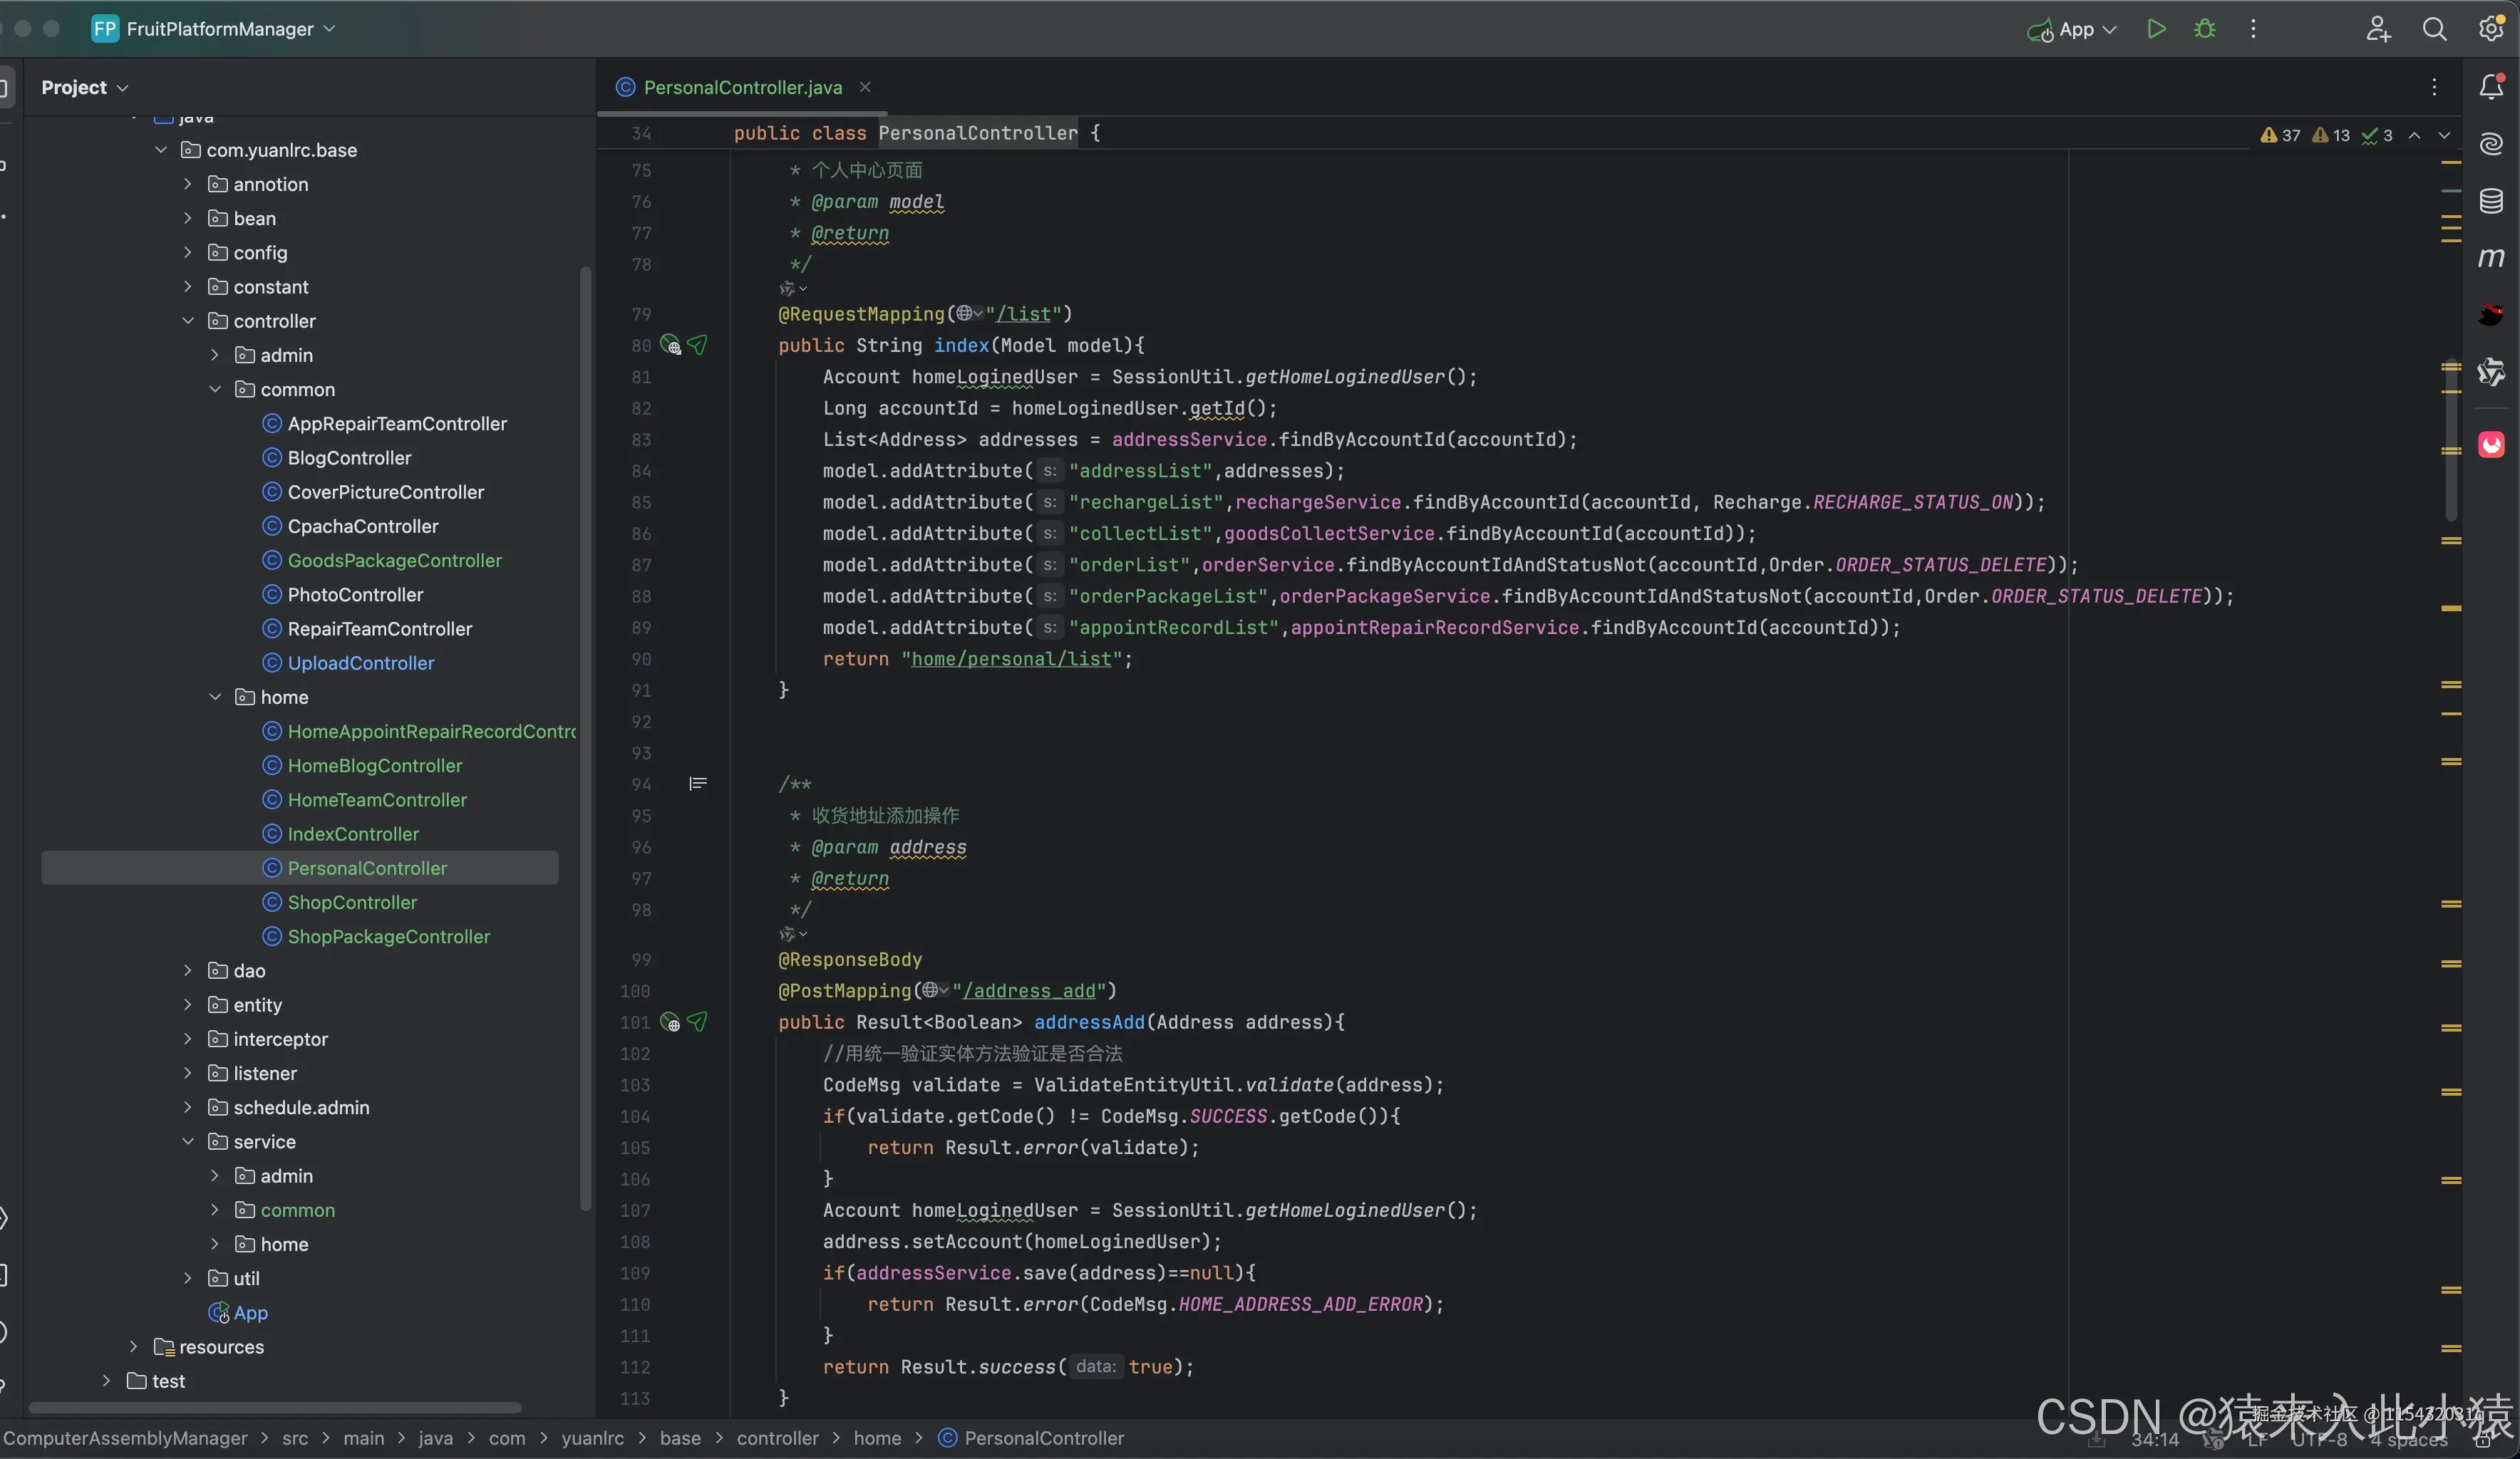Close the PersonalController.java tab

(x=865, y=88)
